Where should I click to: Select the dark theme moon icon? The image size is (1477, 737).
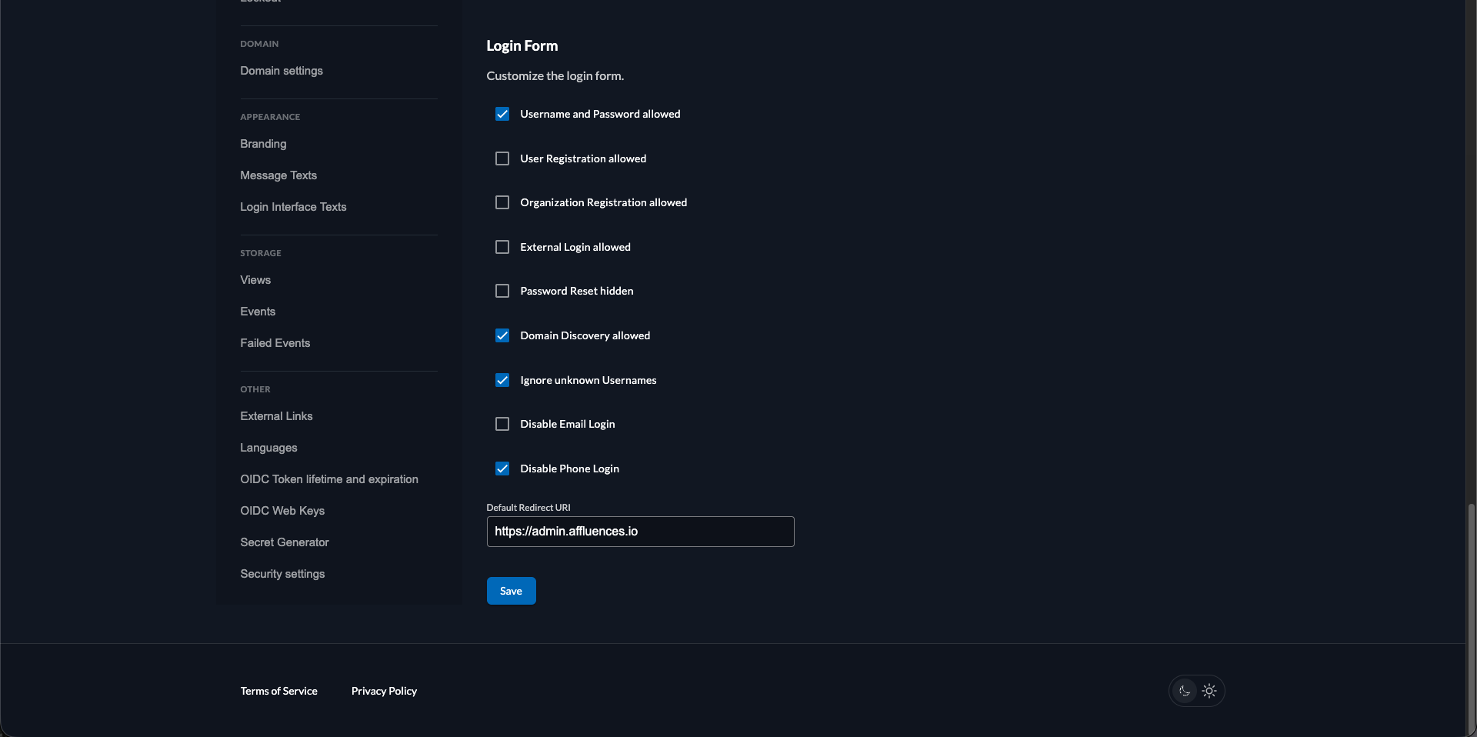1185,691
